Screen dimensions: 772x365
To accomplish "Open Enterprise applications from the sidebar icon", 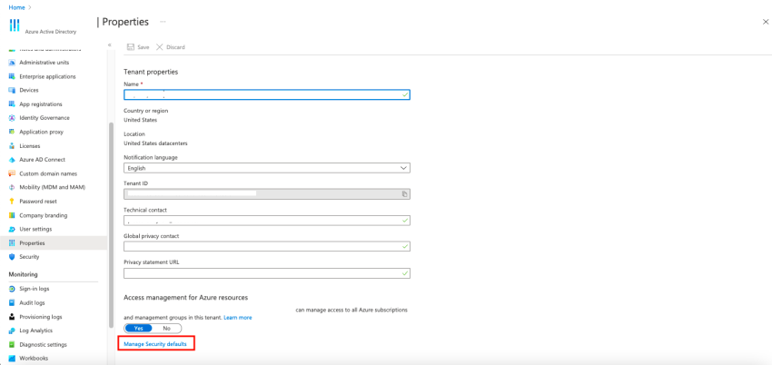I will pos(13,77).
